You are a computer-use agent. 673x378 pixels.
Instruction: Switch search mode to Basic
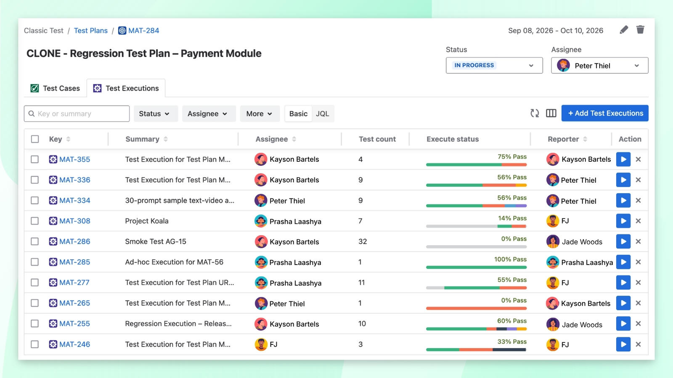pos(298,114)
